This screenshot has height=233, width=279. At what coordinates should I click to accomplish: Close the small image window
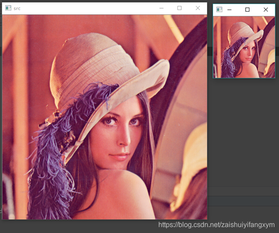(266, 10)
